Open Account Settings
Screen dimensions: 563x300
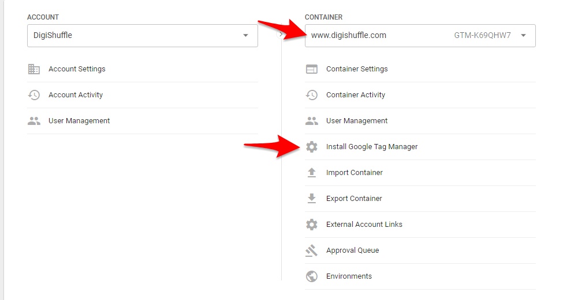tap(143, 69)
